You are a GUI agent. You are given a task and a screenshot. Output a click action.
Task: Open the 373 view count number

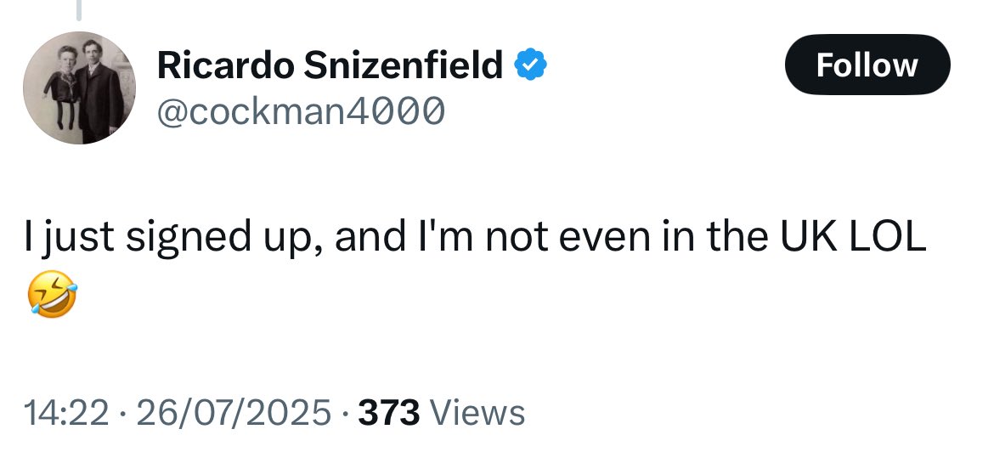pyautogui.click(x=388, y=413)
